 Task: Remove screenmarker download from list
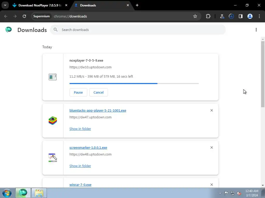212,147
